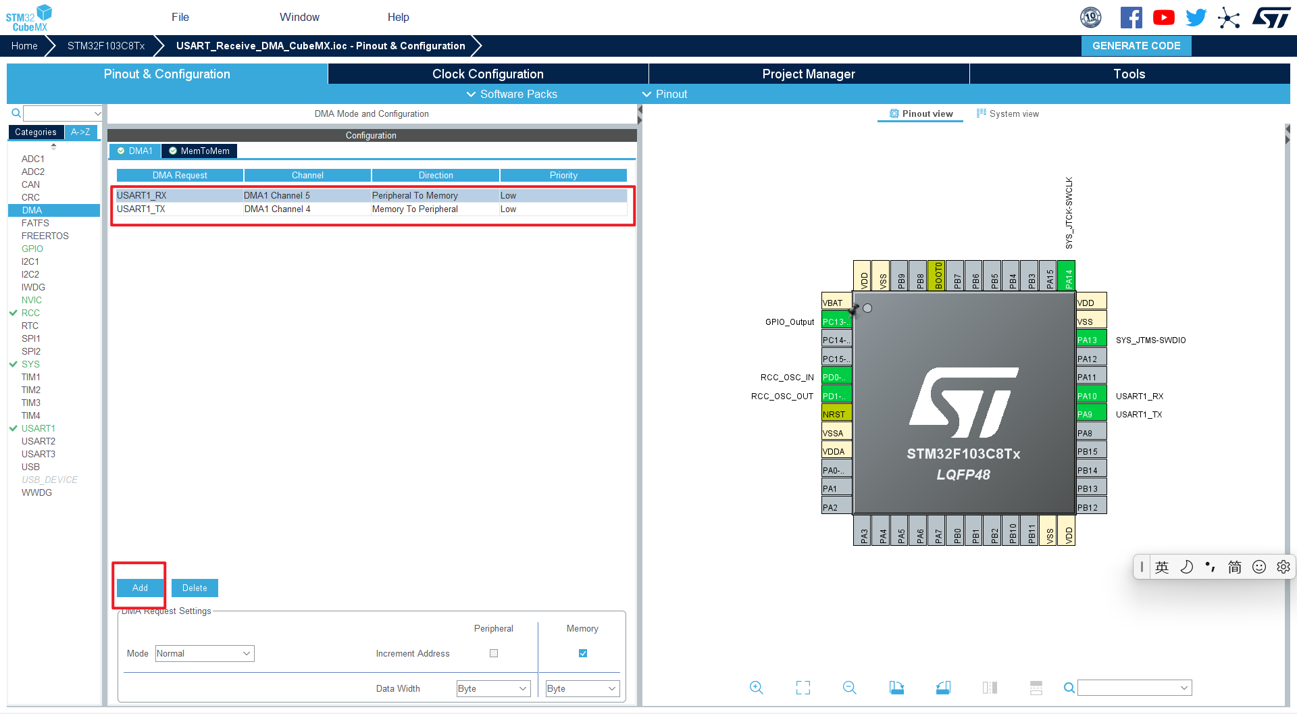Switch to Project Manager tab

point(809,74)
